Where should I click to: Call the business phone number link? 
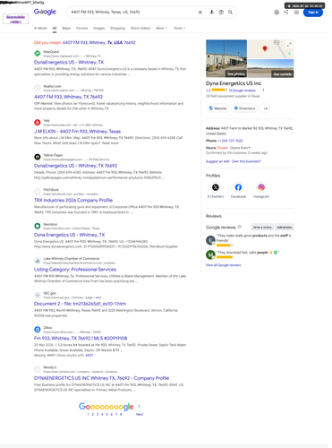[230, 141]
